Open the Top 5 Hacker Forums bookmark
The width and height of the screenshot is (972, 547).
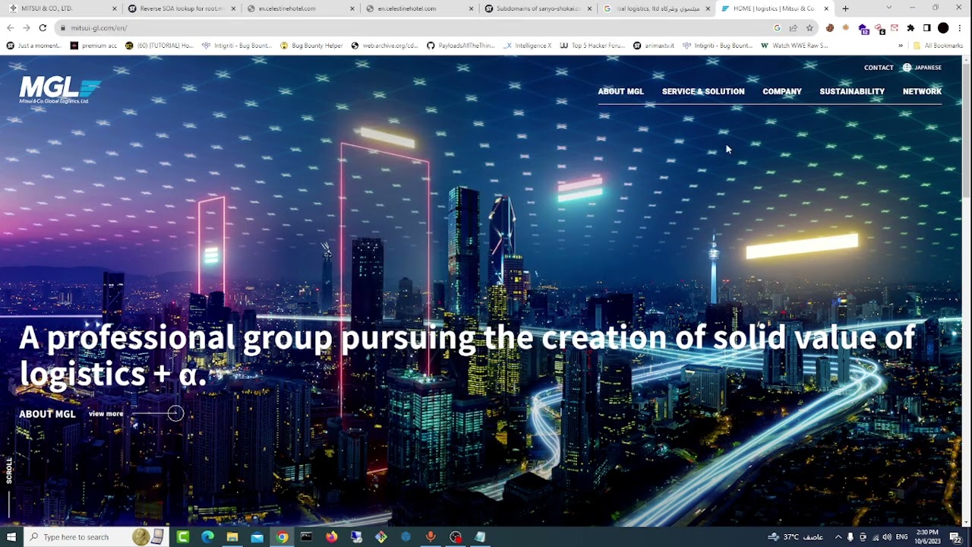pyautogui.click(x=592, y=46)
